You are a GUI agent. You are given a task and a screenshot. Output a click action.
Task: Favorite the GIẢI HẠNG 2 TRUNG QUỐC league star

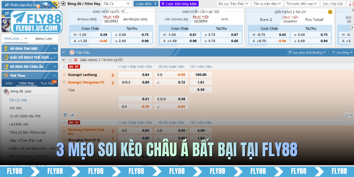(70, 60)
